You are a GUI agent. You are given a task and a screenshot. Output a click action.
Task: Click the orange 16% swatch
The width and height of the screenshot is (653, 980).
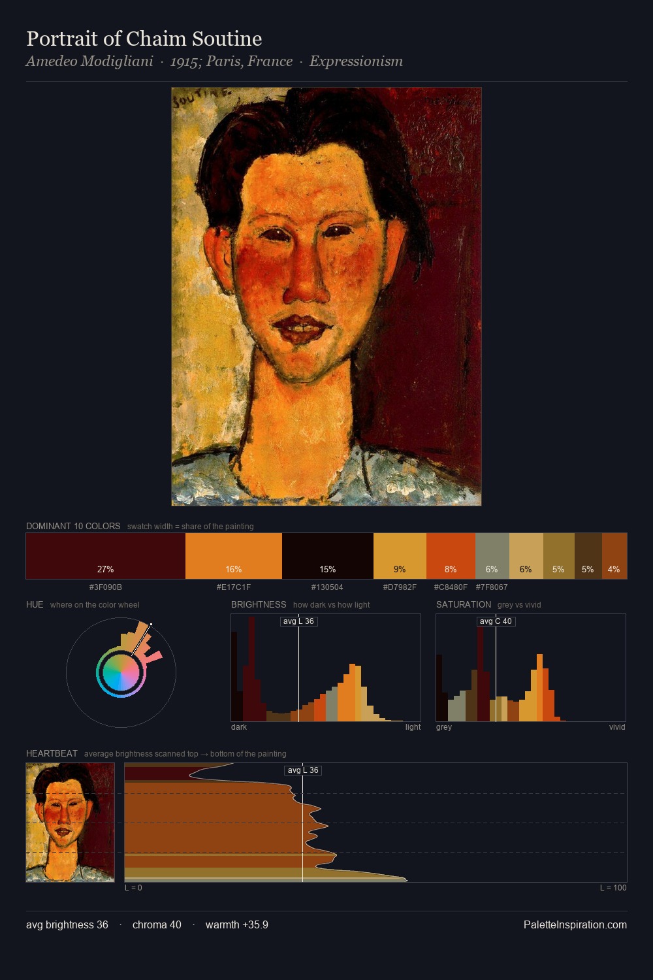[x=234, y=556]
